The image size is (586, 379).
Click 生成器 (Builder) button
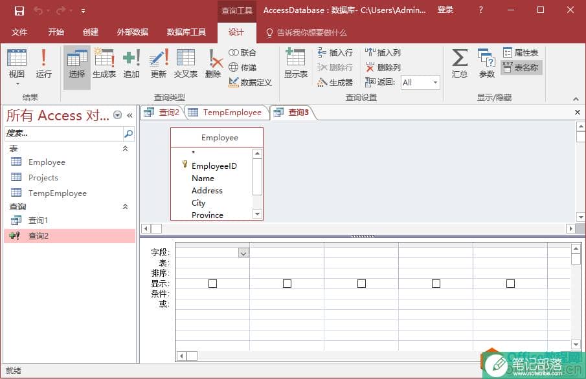[x=335, y=82]
